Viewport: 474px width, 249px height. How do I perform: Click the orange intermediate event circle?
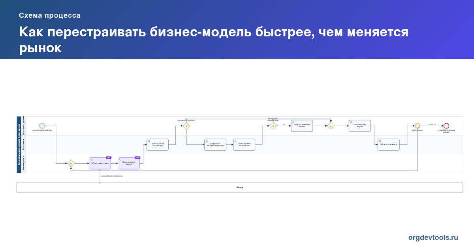coord(418,126)
